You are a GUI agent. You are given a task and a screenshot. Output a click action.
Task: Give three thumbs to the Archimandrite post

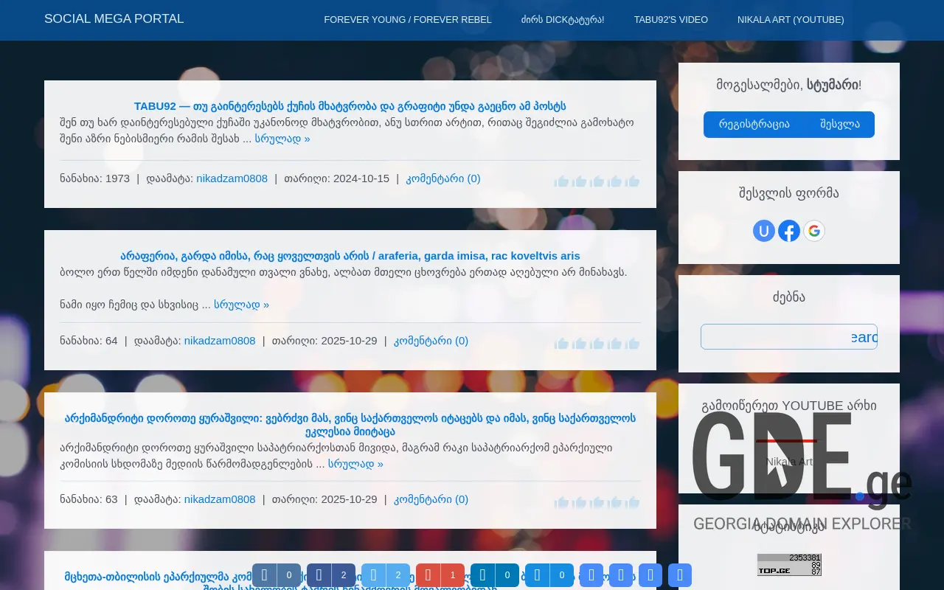pos(597,502)
